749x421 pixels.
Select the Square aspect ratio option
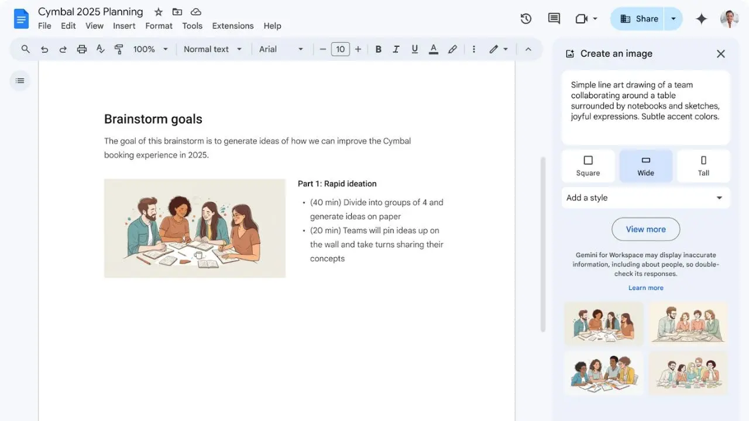pos(588,165)
